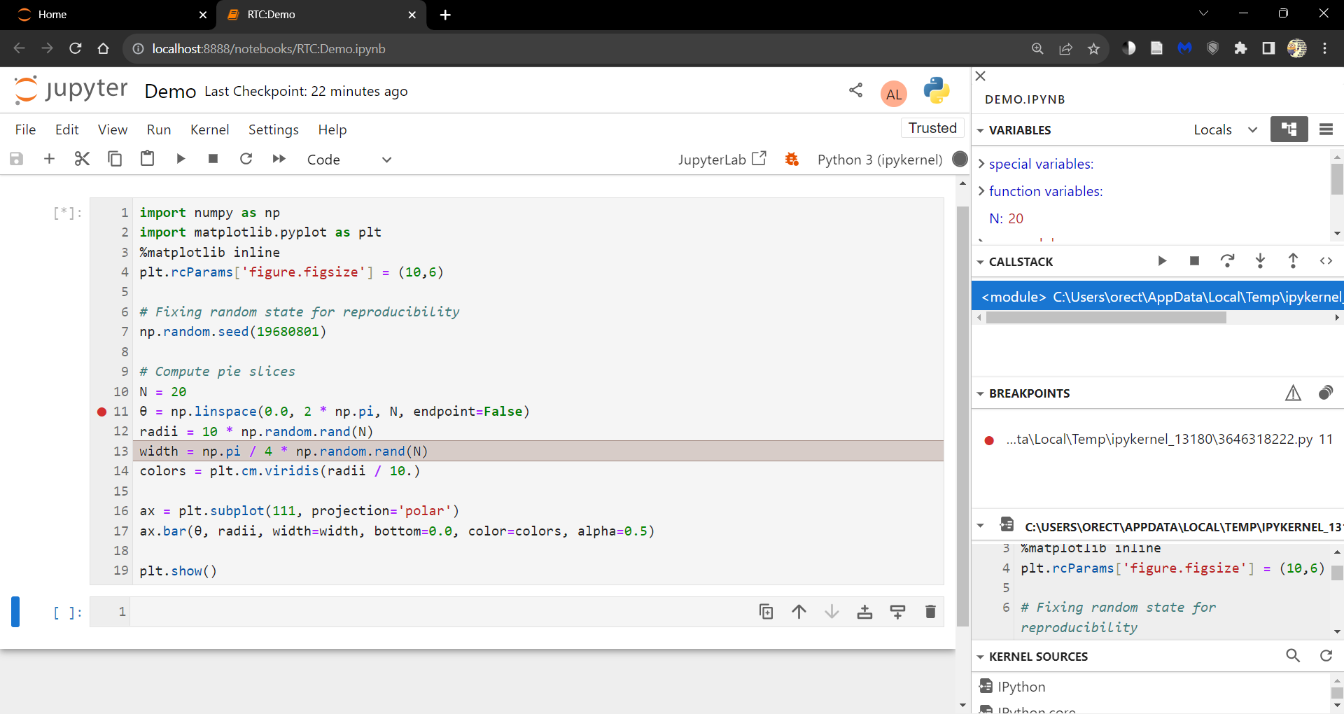
Task: Open the Kernel menu
Action: pos(209,129)
